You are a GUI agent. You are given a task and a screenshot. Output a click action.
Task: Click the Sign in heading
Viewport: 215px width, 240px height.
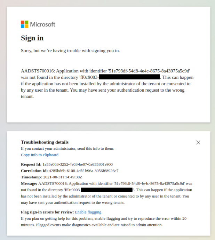[32, 38]
